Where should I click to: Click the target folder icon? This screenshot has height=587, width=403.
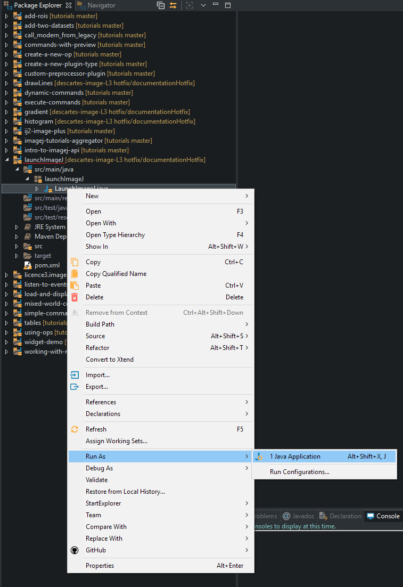pyautogui.click(x=27, y=256)
